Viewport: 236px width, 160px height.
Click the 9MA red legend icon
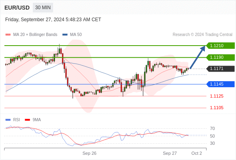click(x=27, y=120)
